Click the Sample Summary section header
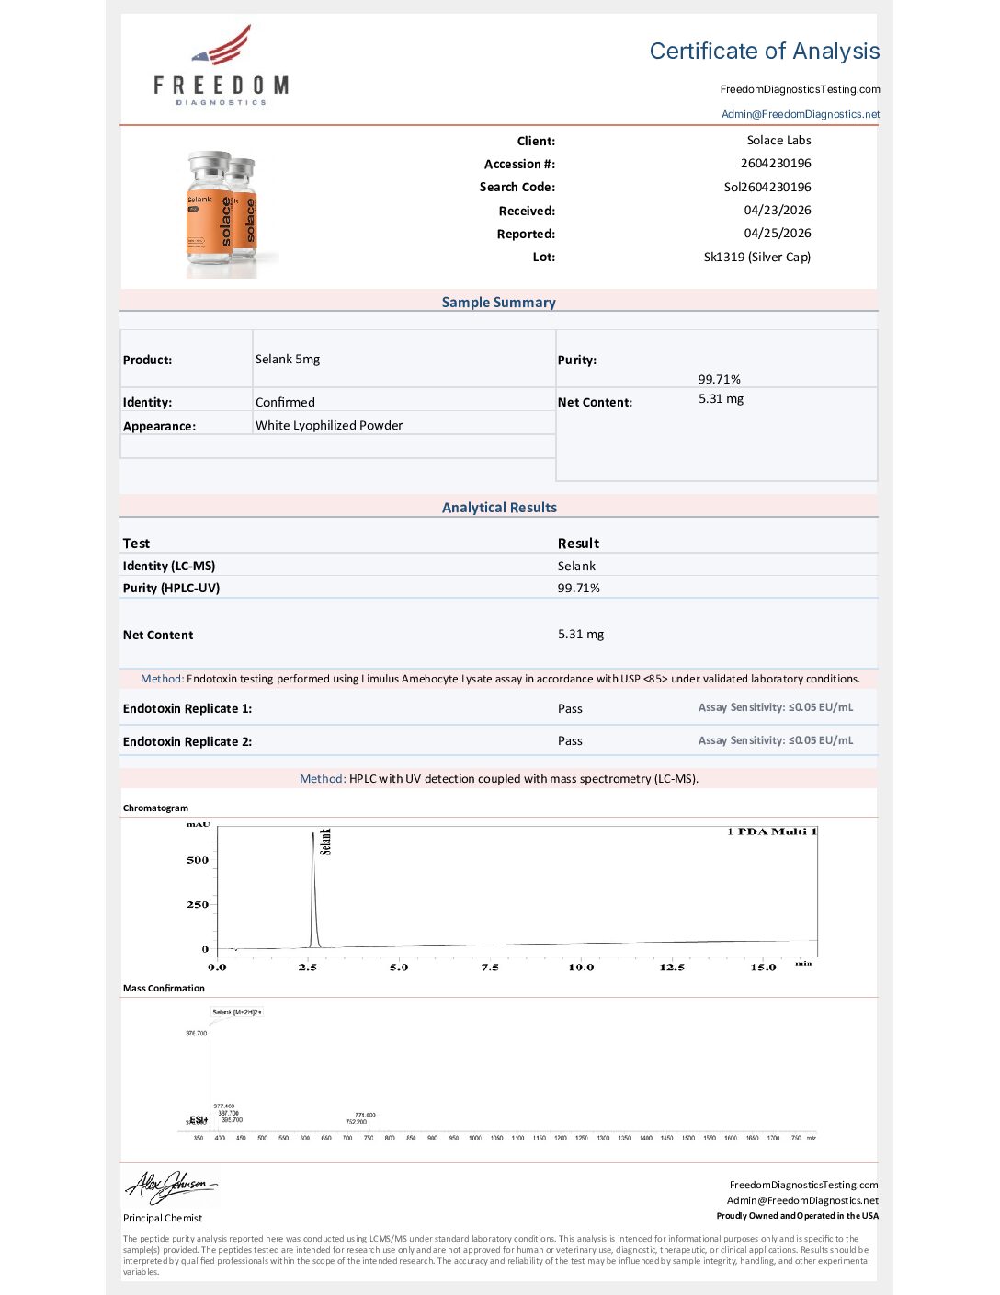 click(498, 302)
